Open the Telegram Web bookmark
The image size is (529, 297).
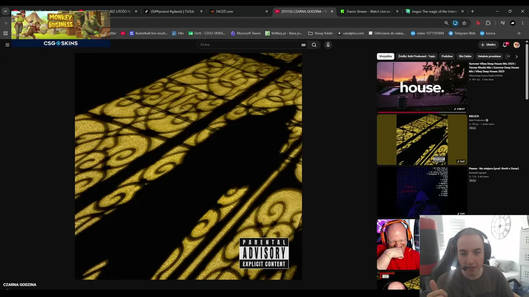[x=462, y=33]
